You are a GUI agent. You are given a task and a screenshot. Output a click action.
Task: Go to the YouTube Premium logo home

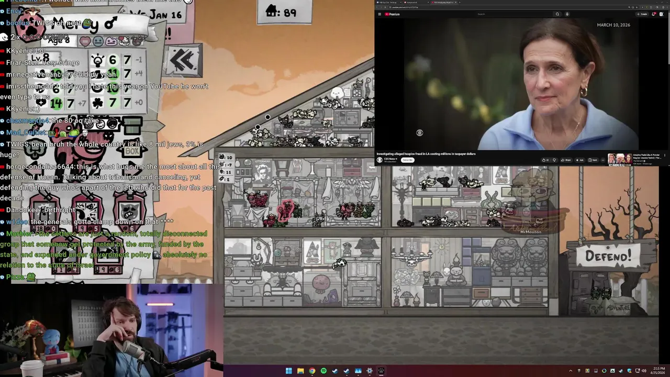[392, 14]
